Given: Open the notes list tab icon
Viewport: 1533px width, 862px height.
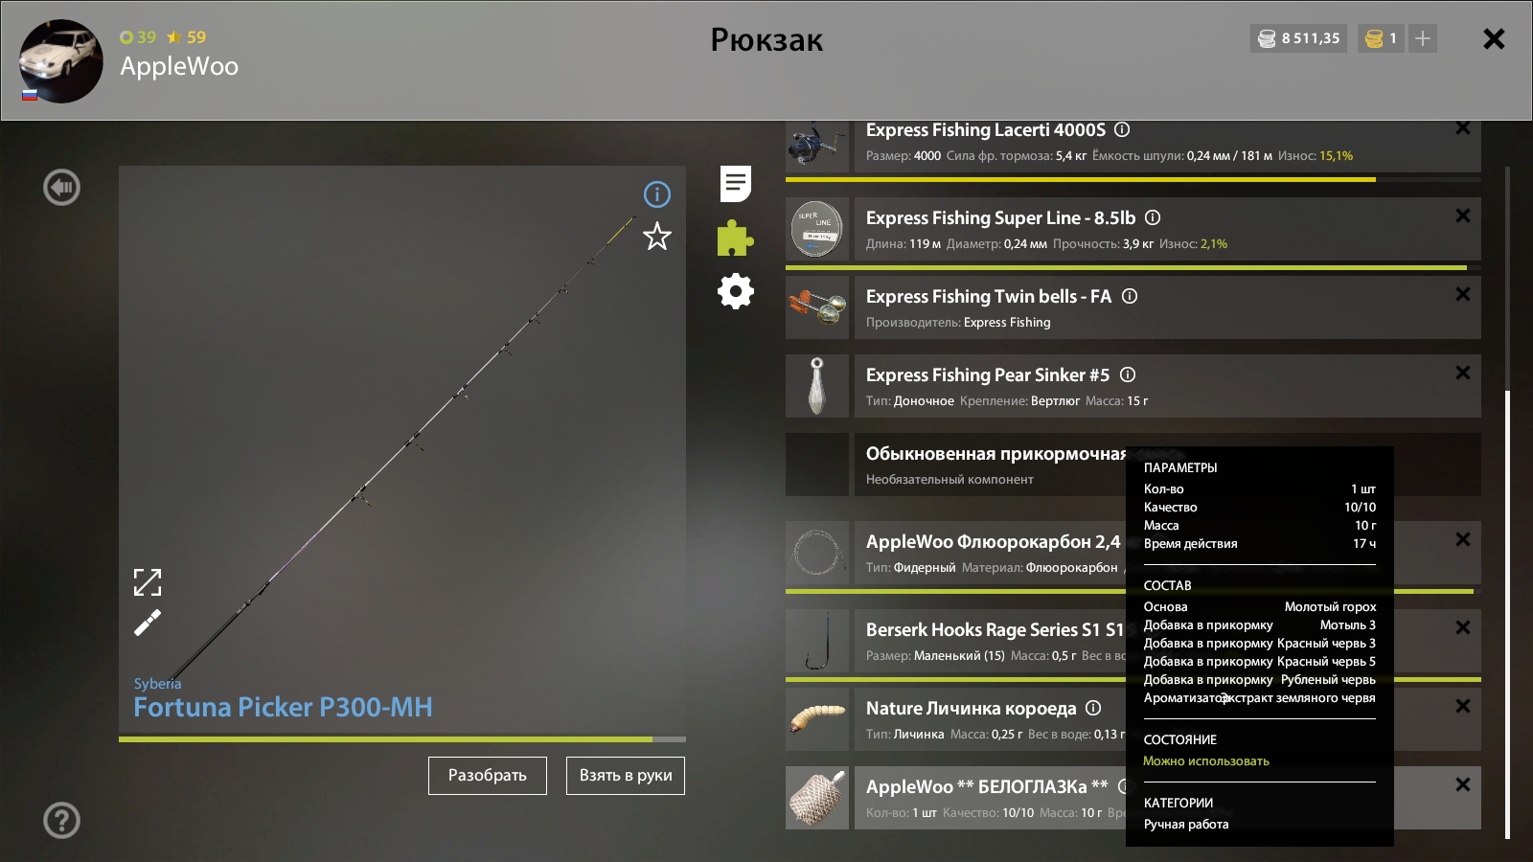Looking at the screenshot, I should (x=736, y=184).
